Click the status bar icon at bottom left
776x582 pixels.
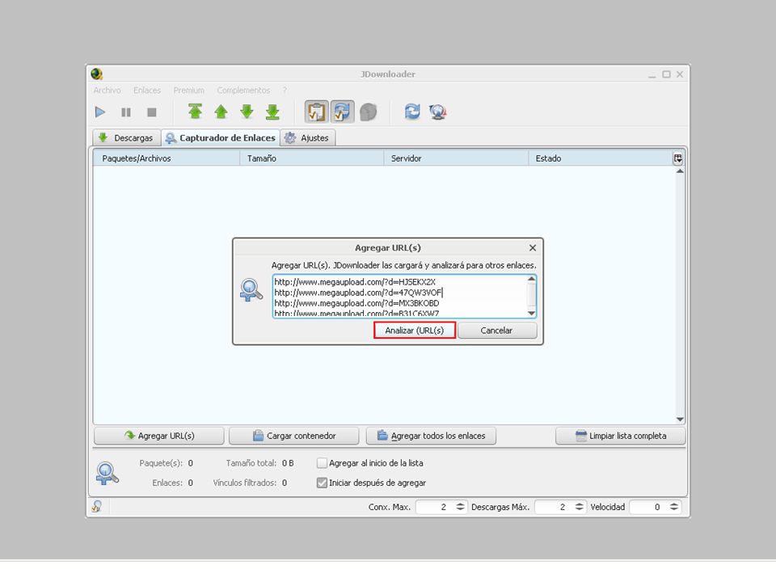pos(97,506)
